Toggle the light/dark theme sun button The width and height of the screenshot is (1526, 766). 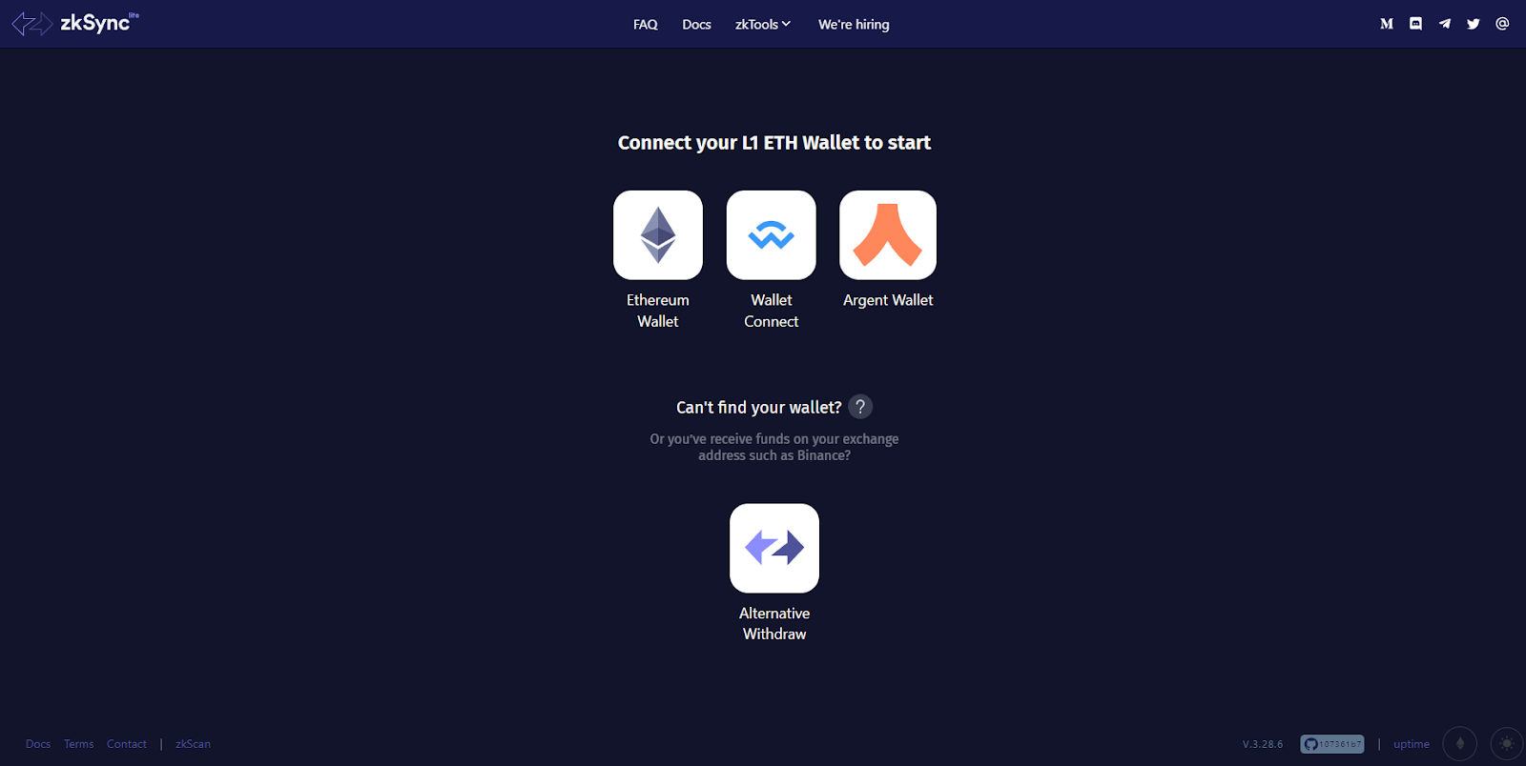pyautogui.click(x=1507, y=744)
